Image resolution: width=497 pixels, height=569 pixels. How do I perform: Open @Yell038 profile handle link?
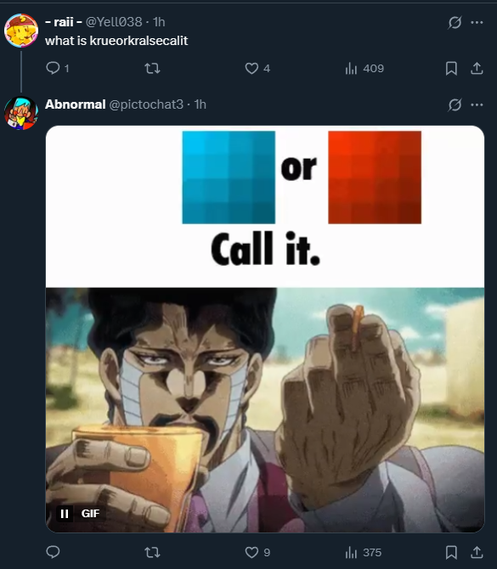coord(114,22)
